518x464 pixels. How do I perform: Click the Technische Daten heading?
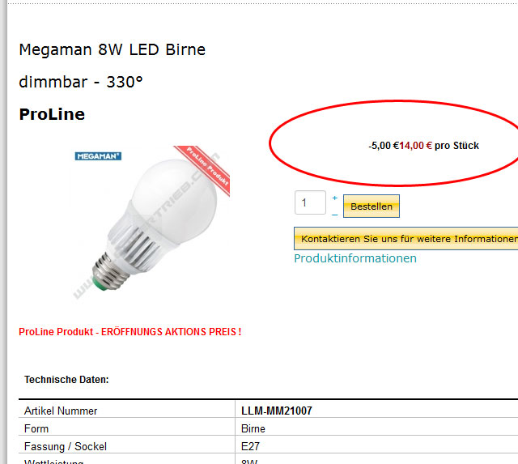(x=66, y=379)
